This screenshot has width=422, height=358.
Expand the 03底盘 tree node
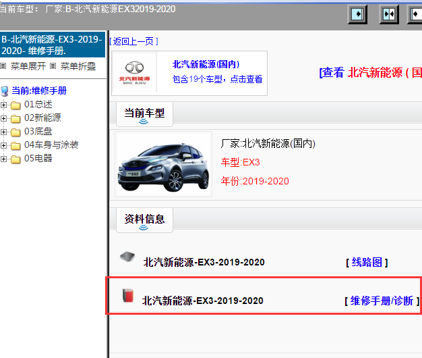pyautogui.click(x=3, y=132)
